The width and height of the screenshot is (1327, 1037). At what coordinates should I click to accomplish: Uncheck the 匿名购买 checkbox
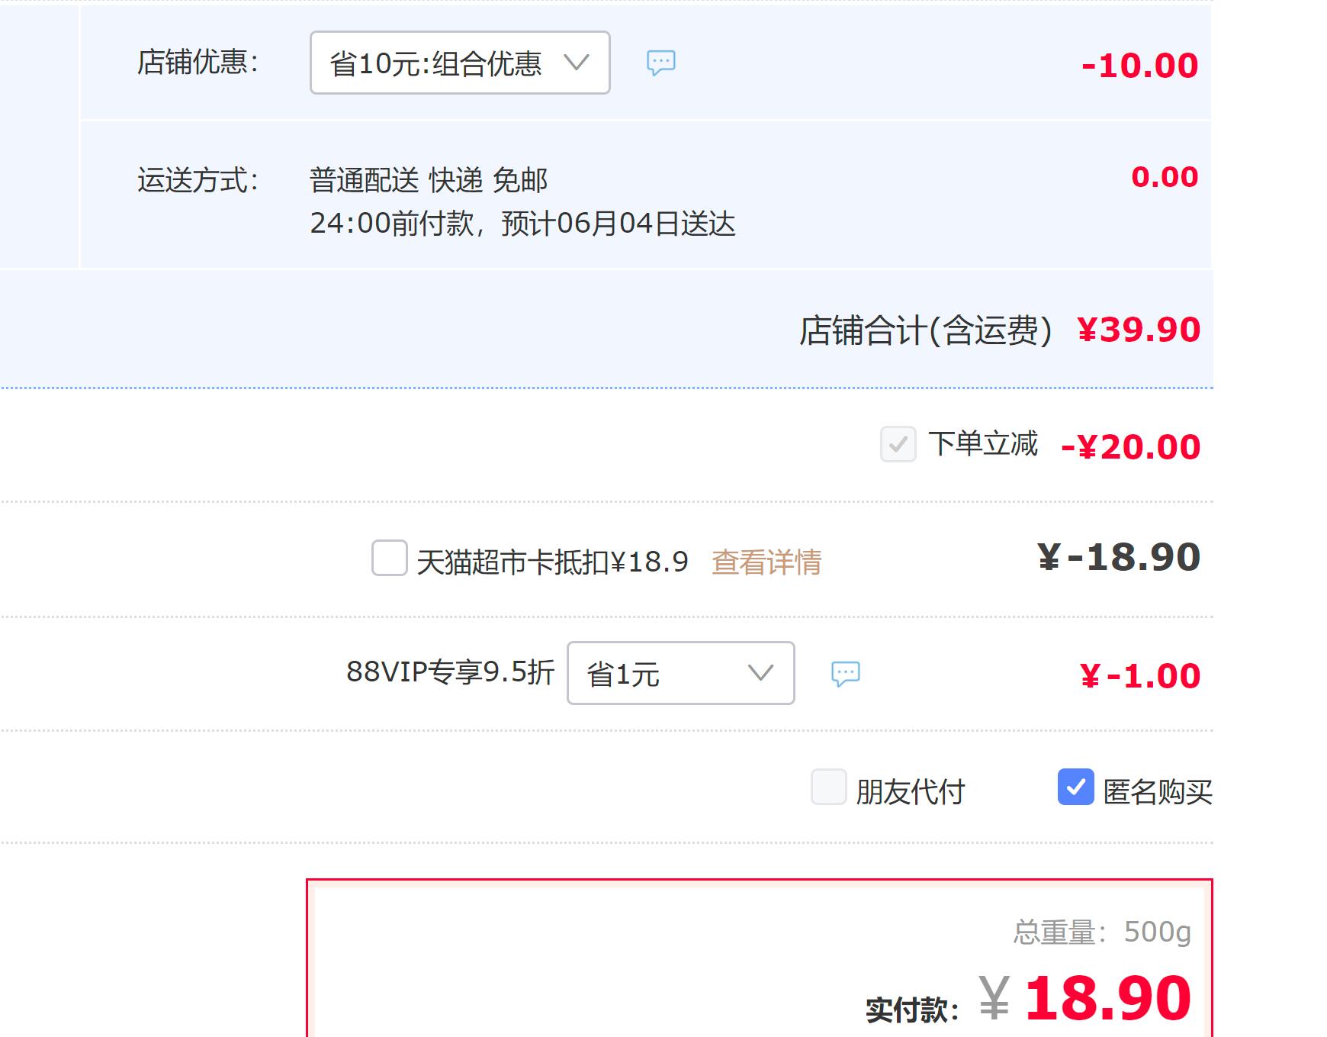pos(1075,787)
